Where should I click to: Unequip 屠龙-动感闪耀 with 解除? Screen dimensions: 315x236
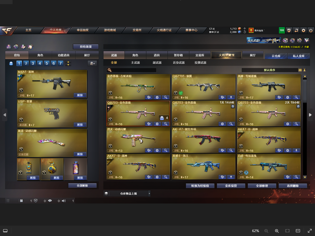coord(80,154)
